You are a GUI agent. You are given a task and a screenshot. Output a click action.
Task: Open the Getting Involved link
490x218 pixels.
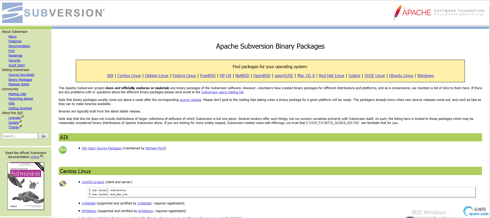(x=20, y=108)
